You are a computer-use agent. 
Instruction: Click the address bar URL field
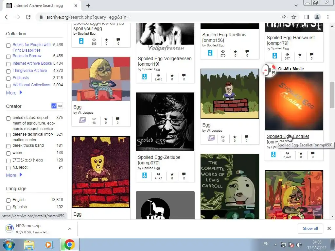click(x=158, y=17)
